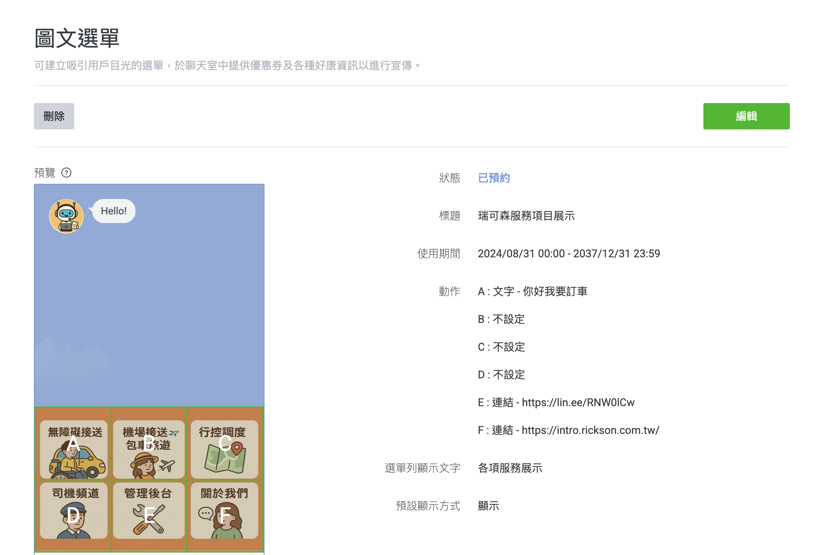Click the 各項服務展示 menu bar text
Screen dimensions: 823x555
tap(510, 468)
